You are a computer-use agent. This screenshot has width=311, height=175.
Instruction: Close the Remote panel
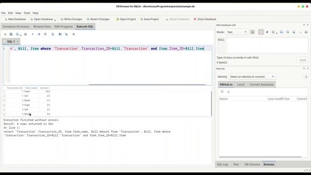pos(308,69)
